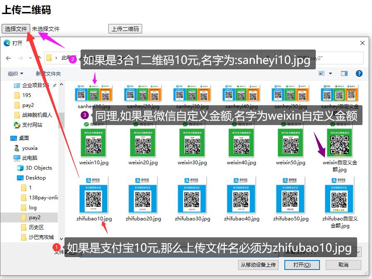Select 桌面 in navigation tree
Image resolution: width=372 pixels, height=279 pixels.
tap(20, 138)
